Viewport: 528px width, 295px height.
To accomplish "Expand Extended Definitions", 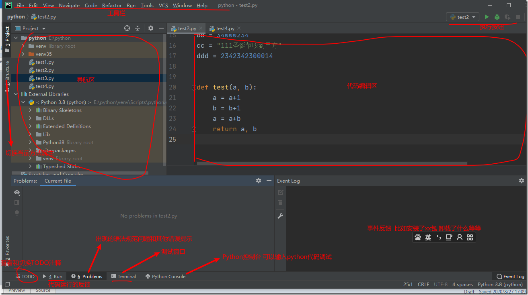I will coord(31,126).
